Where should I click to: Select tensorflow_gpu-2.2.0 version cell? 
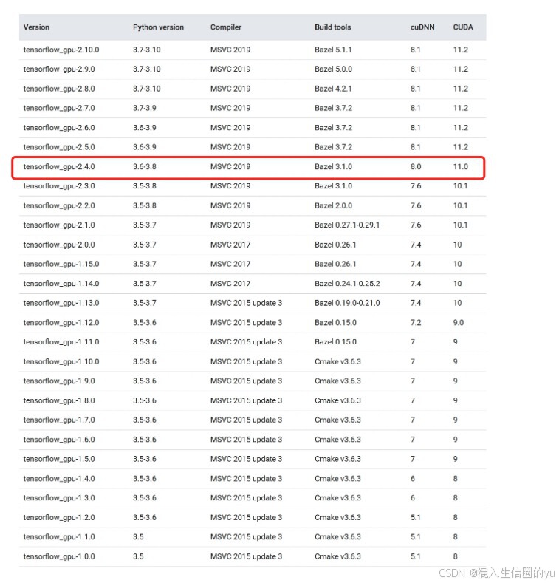point(59,205)
